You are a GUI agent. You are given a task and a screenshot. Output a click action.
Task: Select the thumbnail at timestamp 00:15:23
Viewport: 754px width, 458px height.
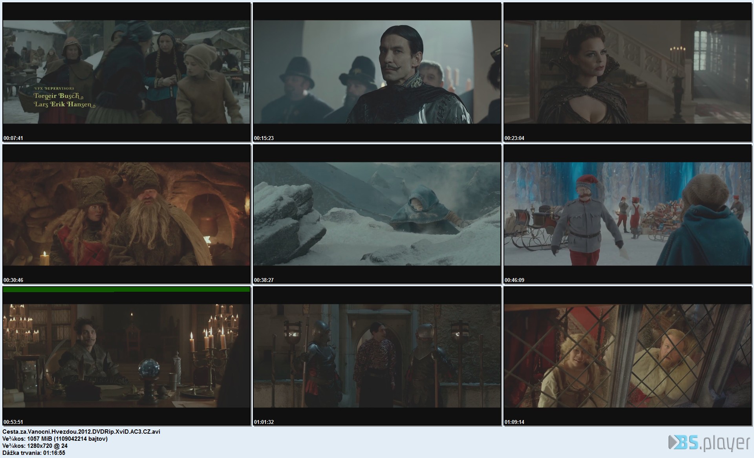click(x=377, y=72)
